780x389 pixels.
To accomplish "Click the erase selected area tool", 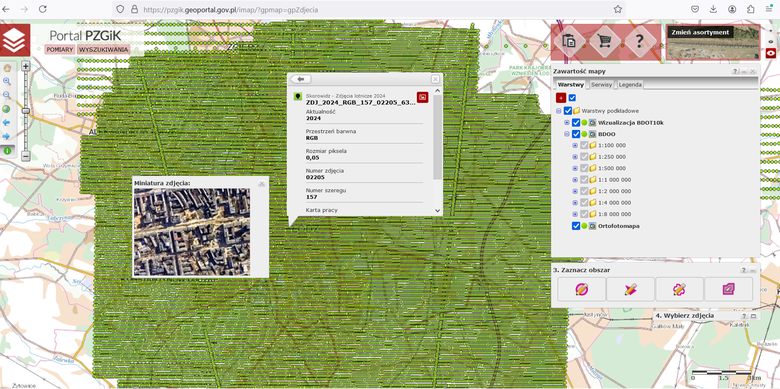I will [x=728, y=289].
